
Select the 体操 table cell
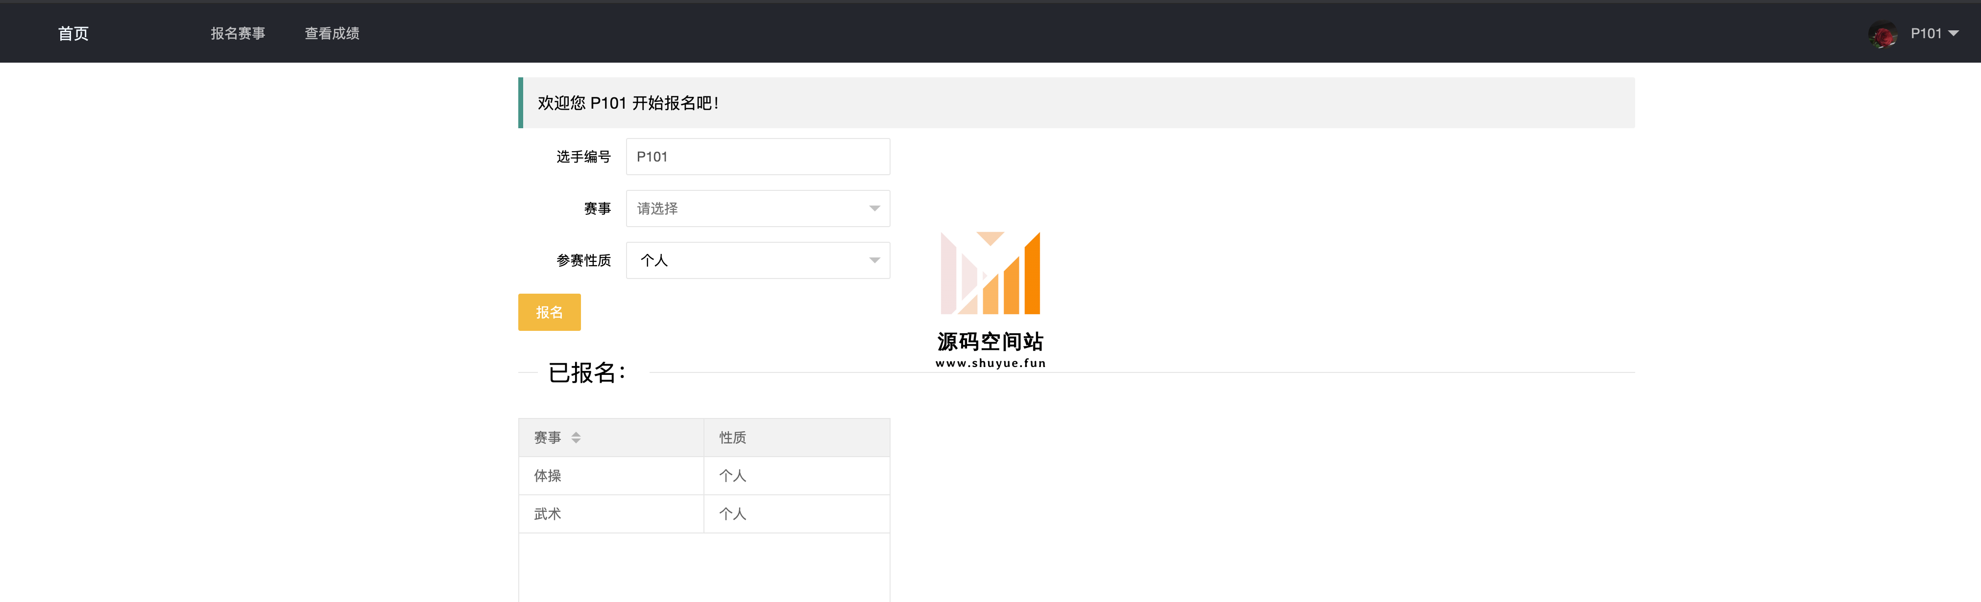point(611,476)
